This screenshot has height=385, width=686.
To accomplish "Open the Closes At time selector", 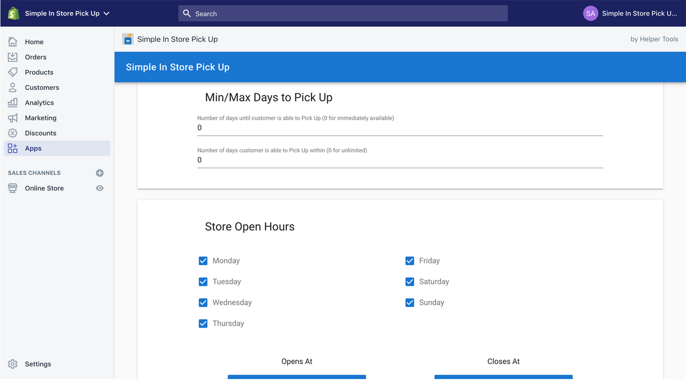I will point(503,378).
